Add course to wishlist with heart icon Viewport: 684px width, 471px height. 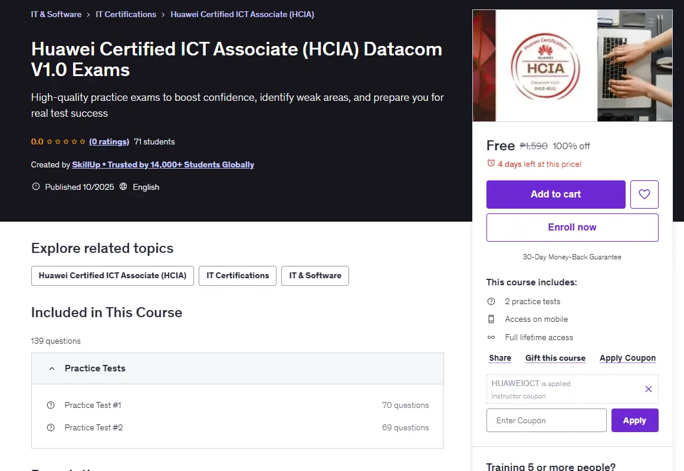pos(644,195)
